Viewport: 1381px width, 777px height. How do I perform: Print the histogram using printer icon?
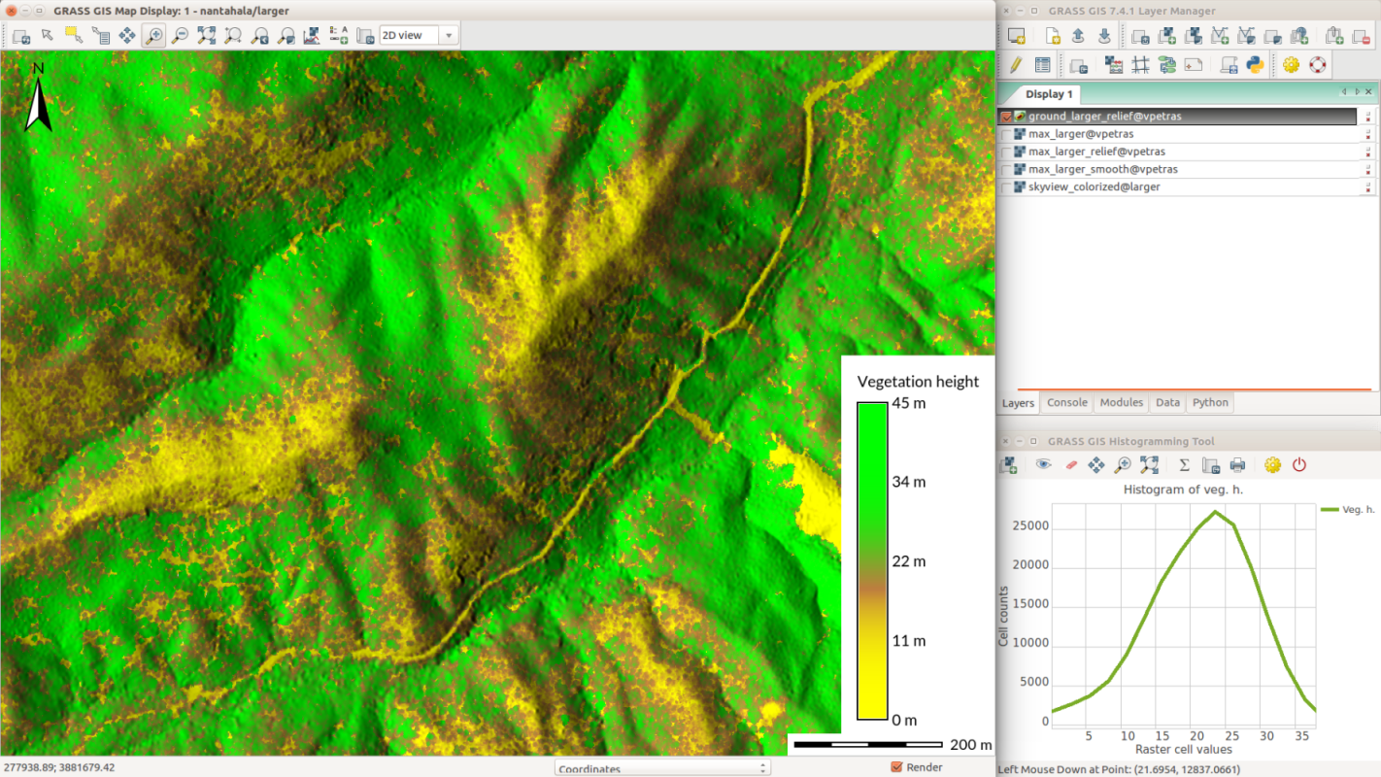(x=1237, y=465)
